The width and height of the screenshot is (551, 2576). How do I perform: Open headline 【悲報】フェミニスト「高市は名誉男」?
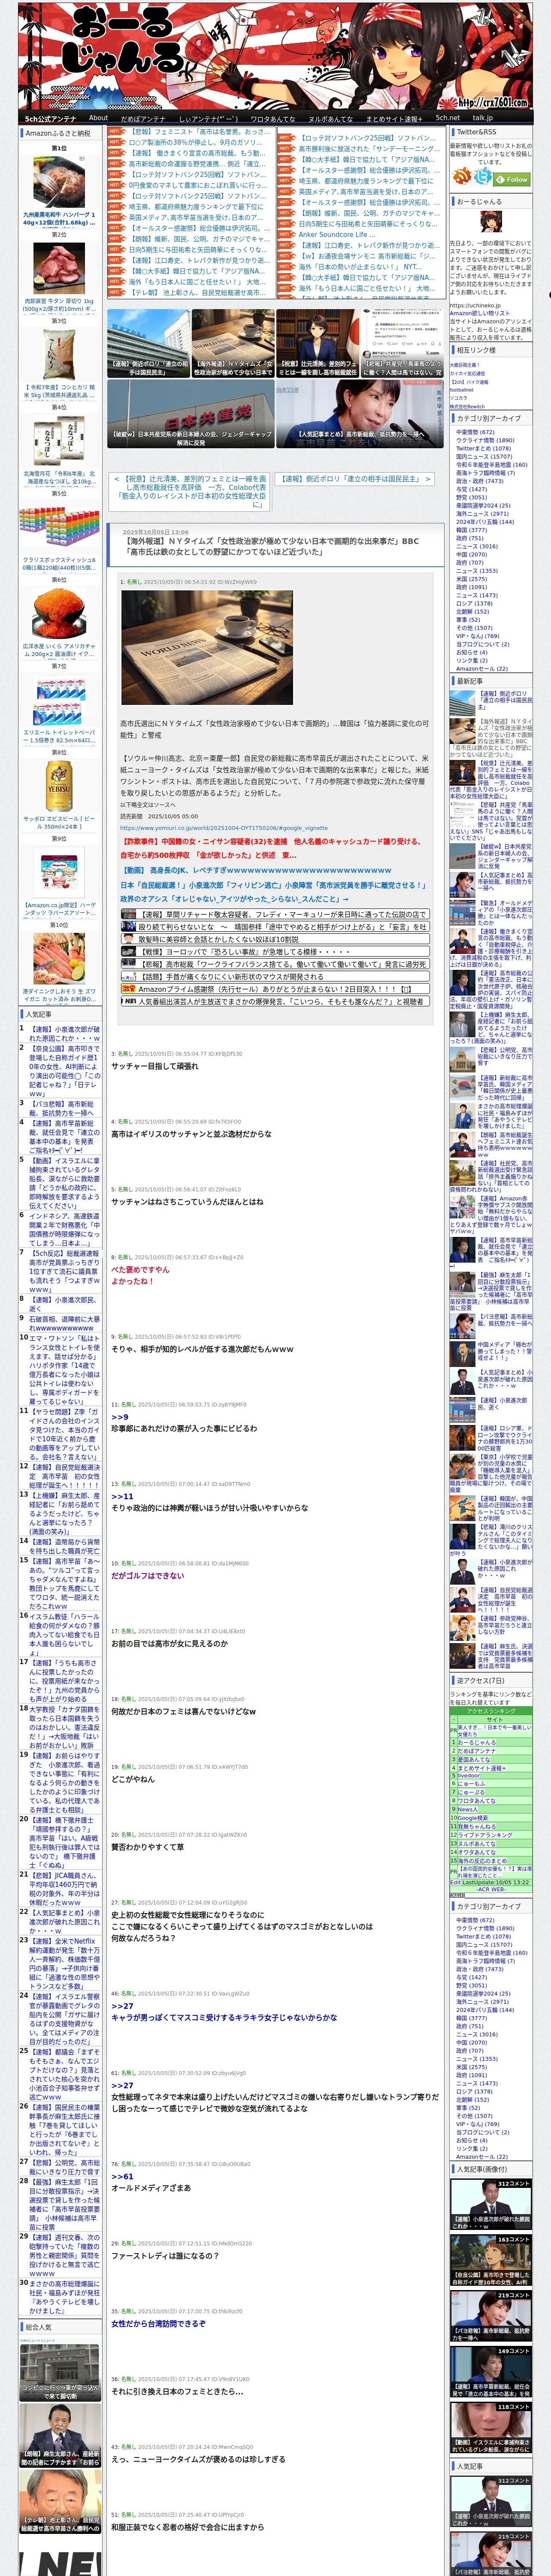(199, 131)
